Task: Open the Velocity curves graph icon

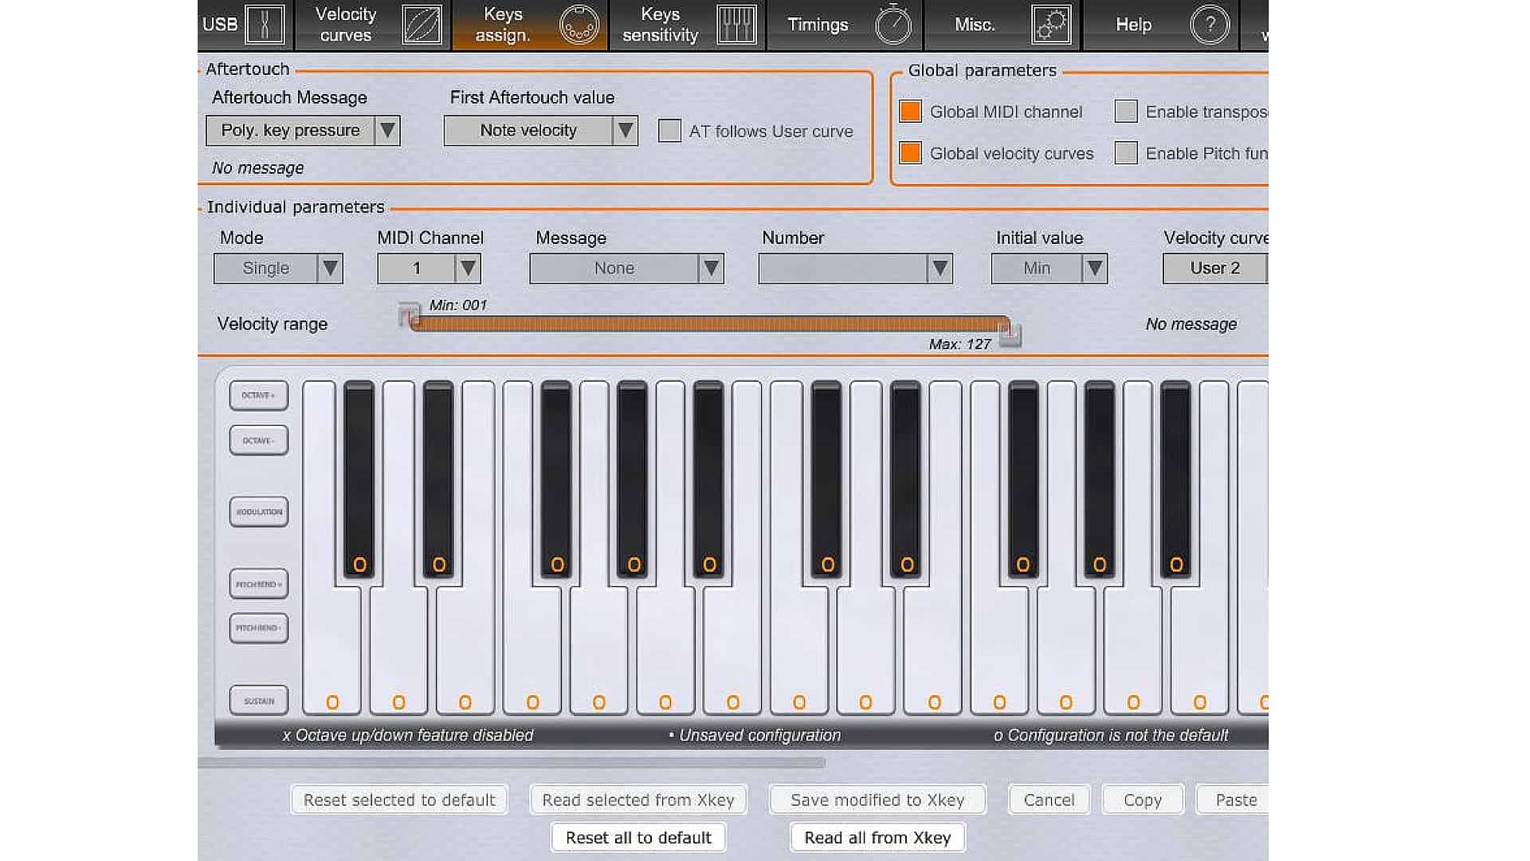Action: [422, 25]
